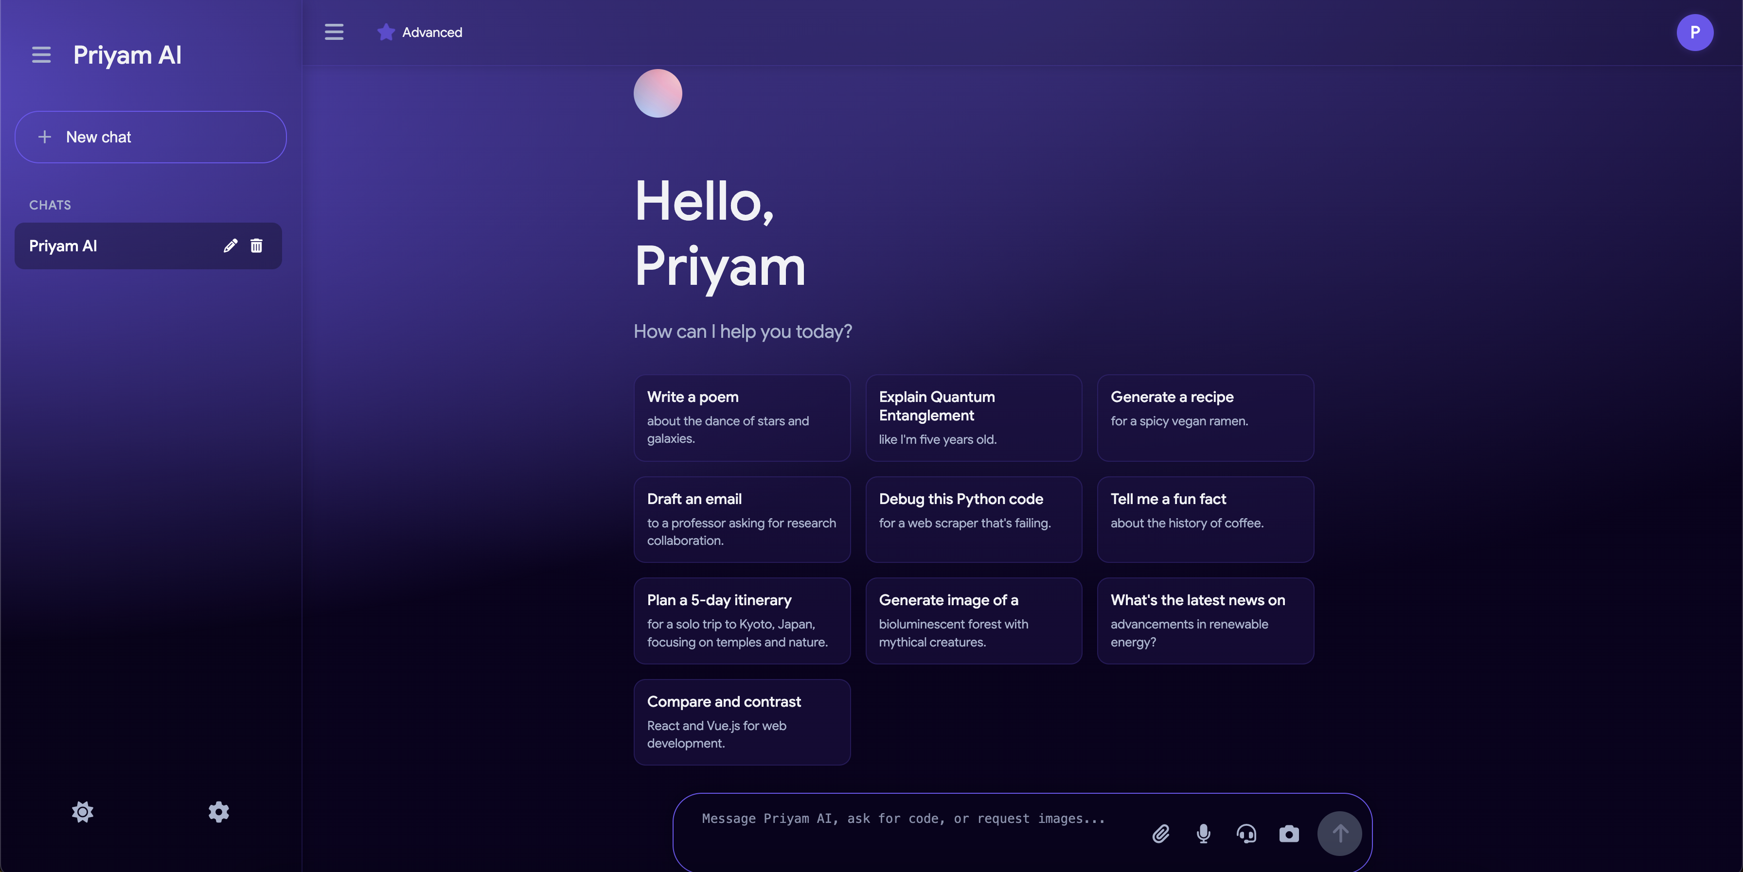Start a New chat
The height and width of the screenshot is (872, 1743).
pos(150,137)
